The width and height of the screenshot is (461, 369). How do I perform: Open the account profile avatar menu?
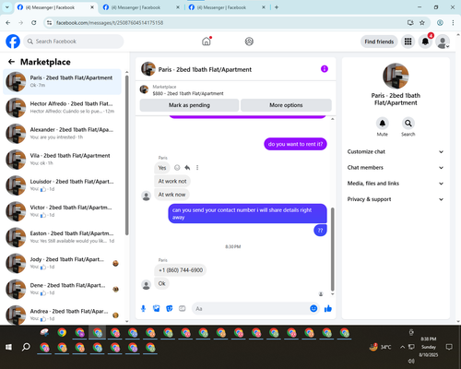[x=443, y=42]
